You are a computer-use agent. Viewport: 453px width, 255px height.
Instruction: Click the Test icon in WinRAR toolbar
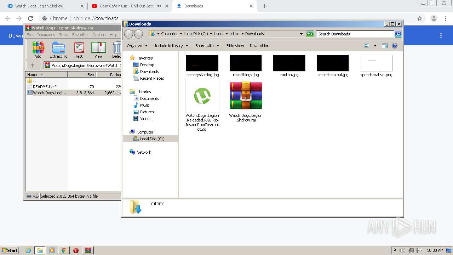point(79,47)
